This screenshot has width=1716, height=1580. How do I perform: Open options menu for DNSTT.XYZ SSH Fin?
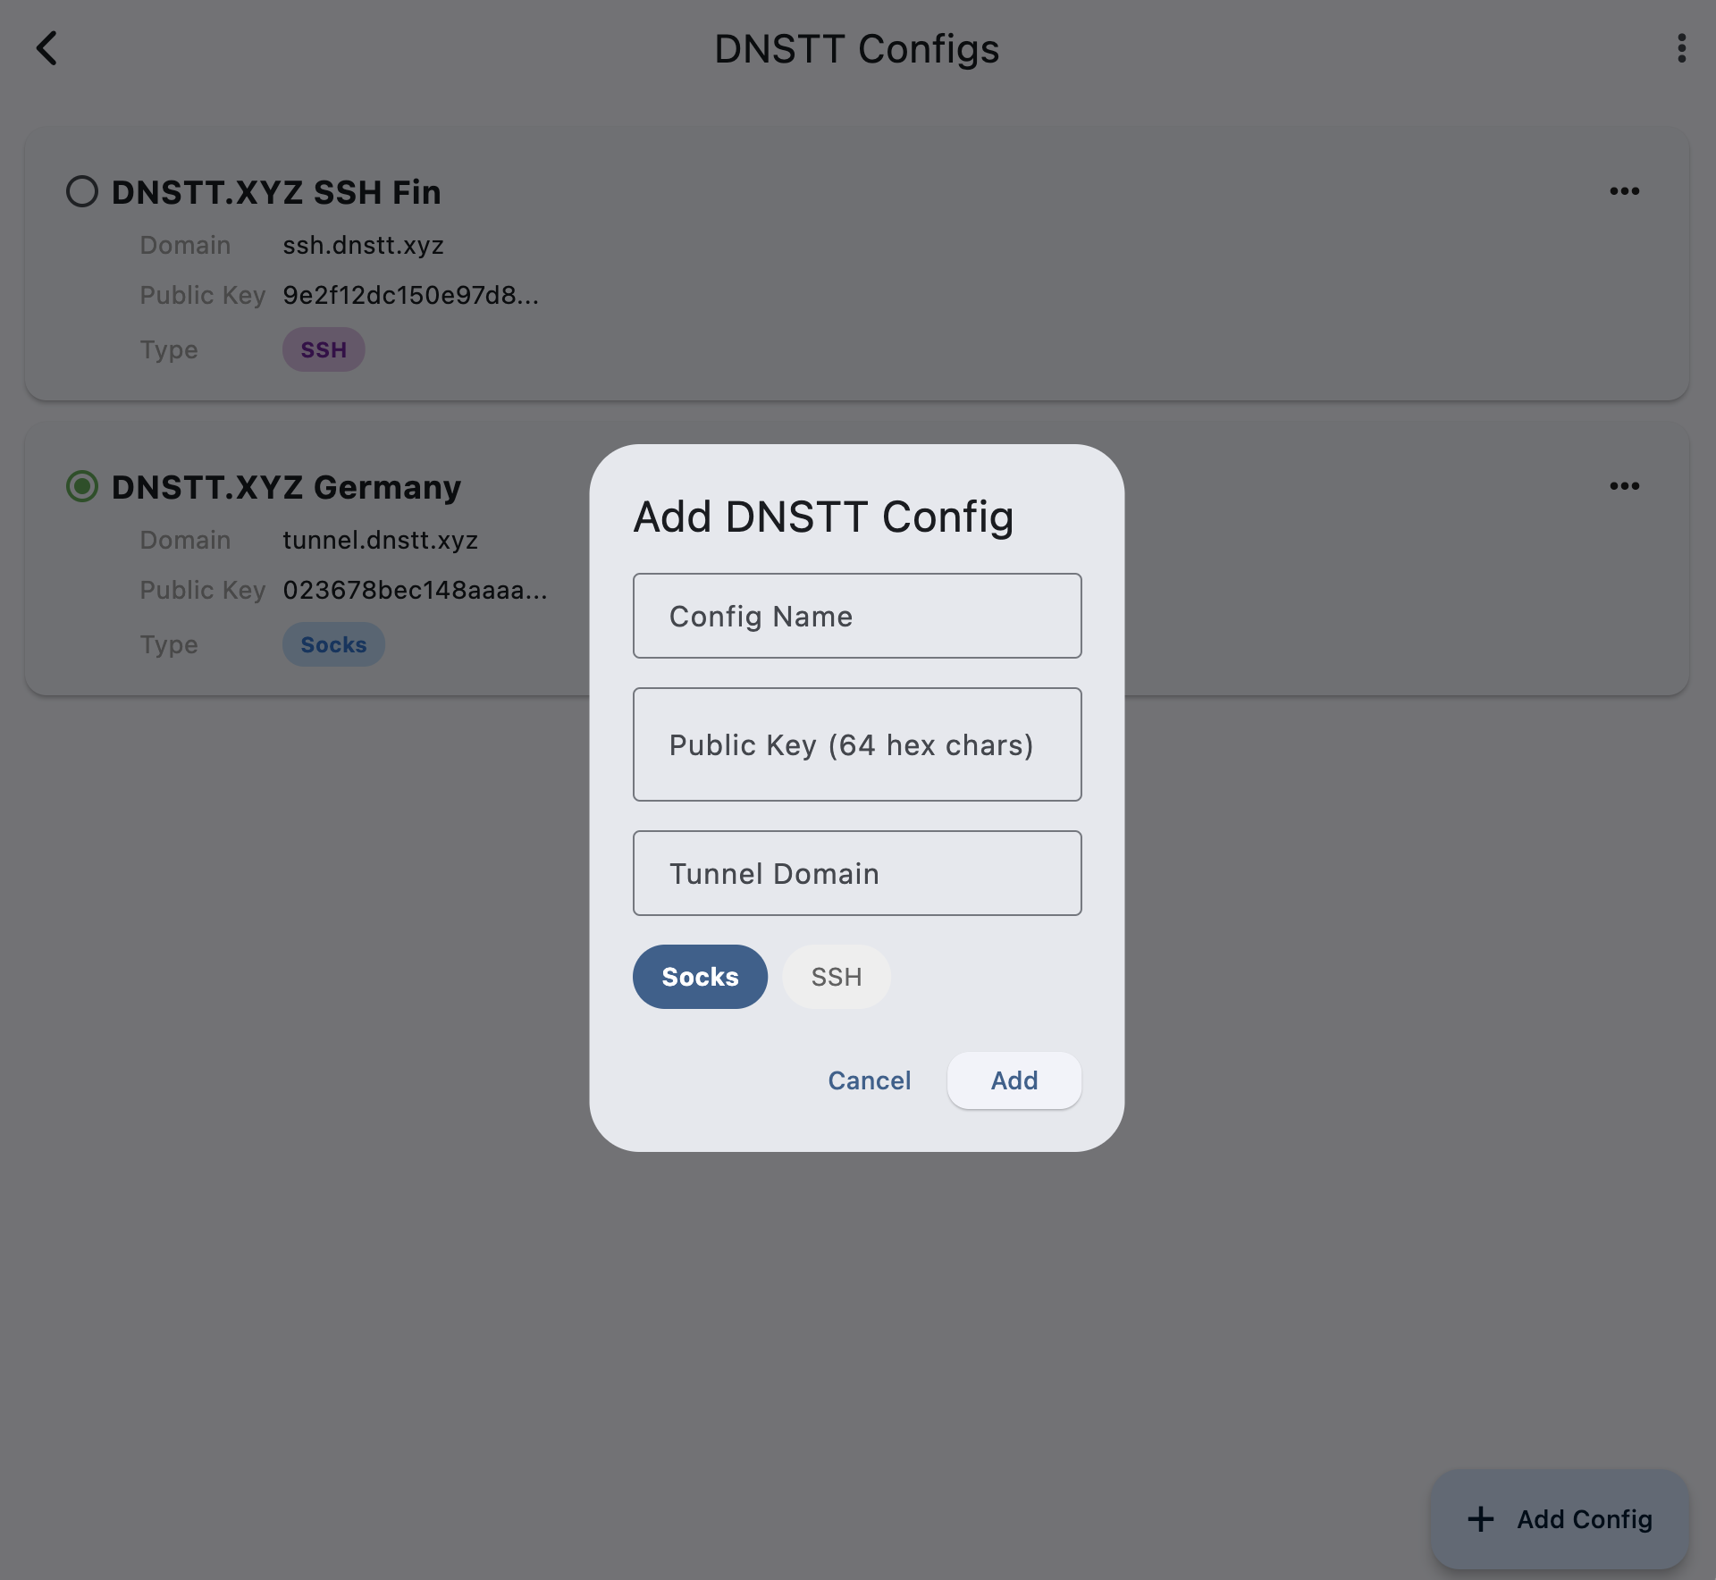coord(1624,191)
